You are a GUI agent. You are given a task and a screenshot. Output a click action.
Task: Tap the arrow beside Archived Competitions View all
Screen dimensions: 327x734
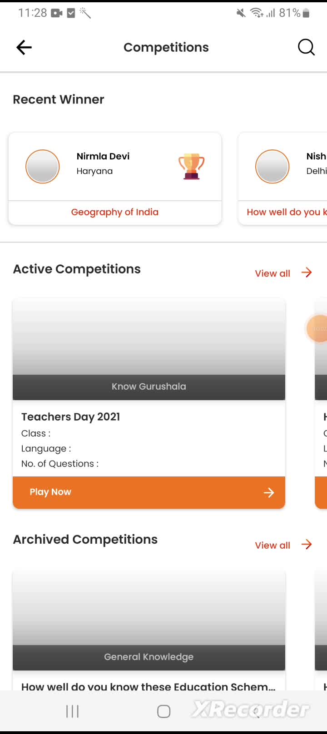[x=307, y=545]
